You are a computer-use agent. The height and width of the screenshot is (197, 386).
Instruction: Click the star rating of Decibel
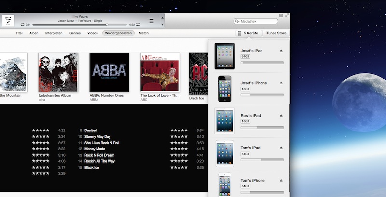[x=179, y=131]
